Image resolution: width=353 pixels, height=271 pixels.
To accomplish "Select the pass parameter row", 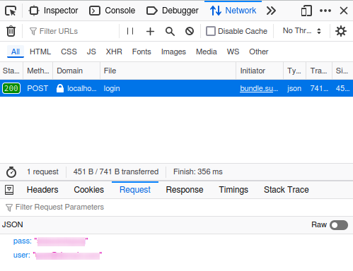I will click(176, 241).
